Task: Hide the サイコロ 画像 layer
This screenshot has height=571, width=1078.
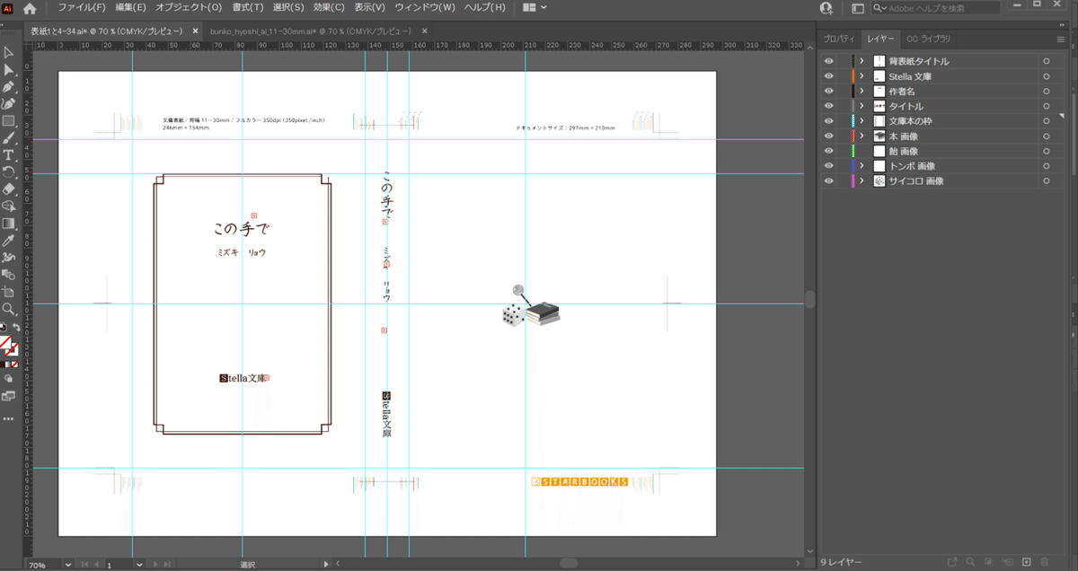Action: 828,181
